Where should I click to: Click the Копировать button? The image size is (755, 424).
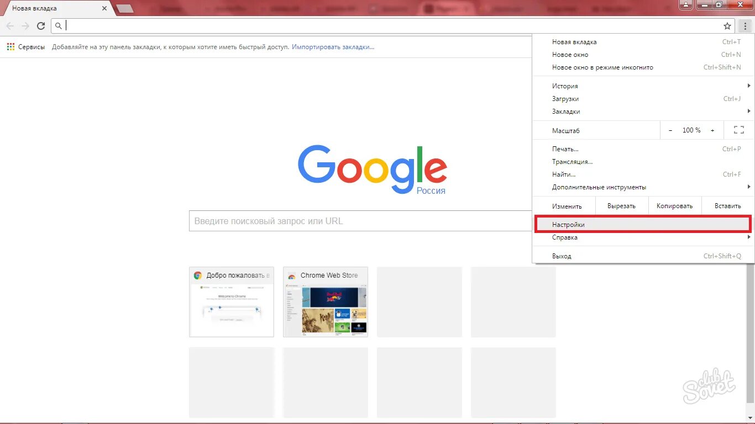tap(674, 206)
